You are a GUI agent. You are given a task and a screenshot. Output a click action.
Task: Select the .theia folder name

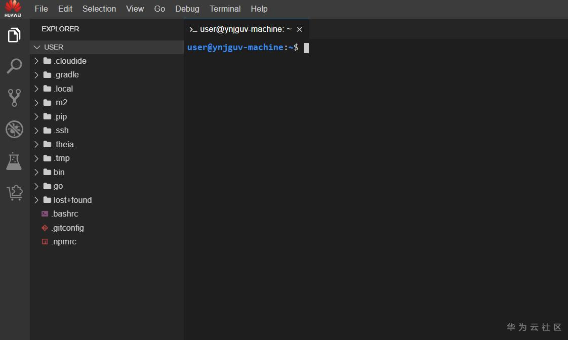pos(64,144)
